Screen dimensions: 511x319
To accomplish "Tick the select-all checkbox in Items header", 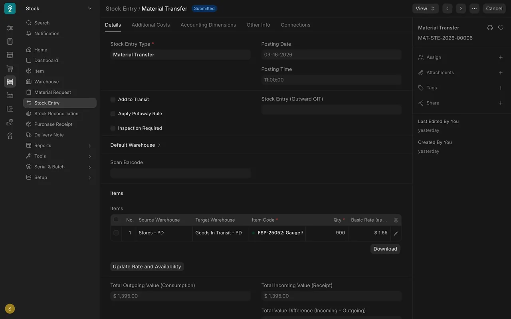I will (x=116, y=220).
